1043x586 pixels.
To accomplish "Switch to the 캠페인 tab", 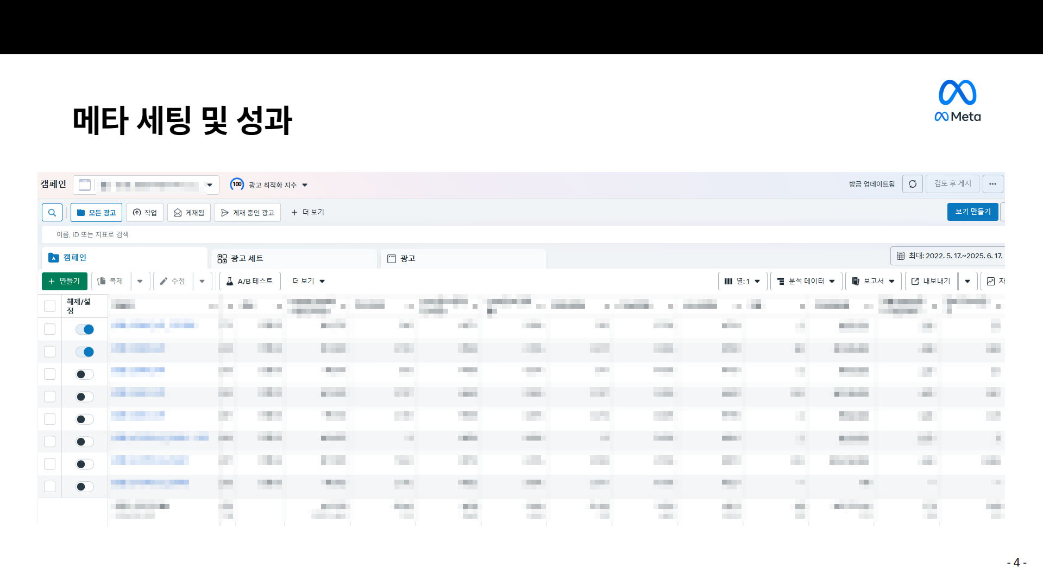I will click(x=124, y=258).
